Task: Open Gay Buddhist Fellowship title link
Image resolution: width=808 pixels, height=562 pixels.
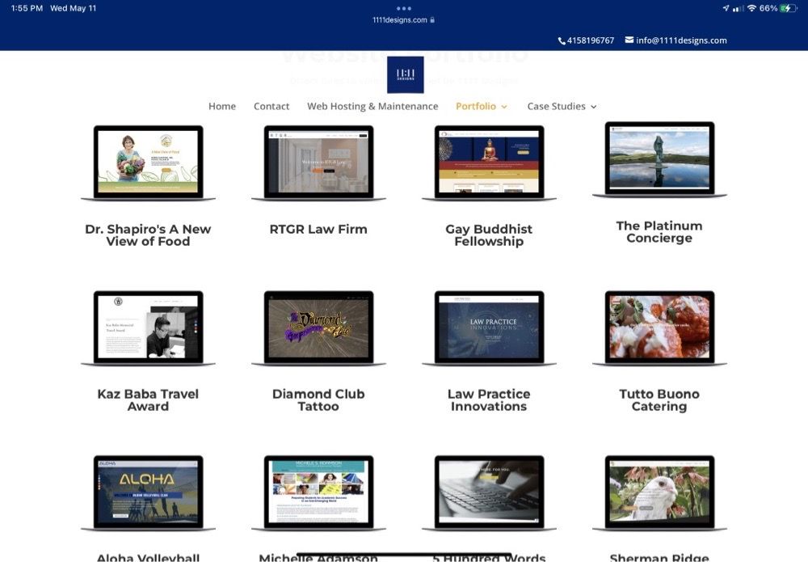Action: tap(489, 235)
